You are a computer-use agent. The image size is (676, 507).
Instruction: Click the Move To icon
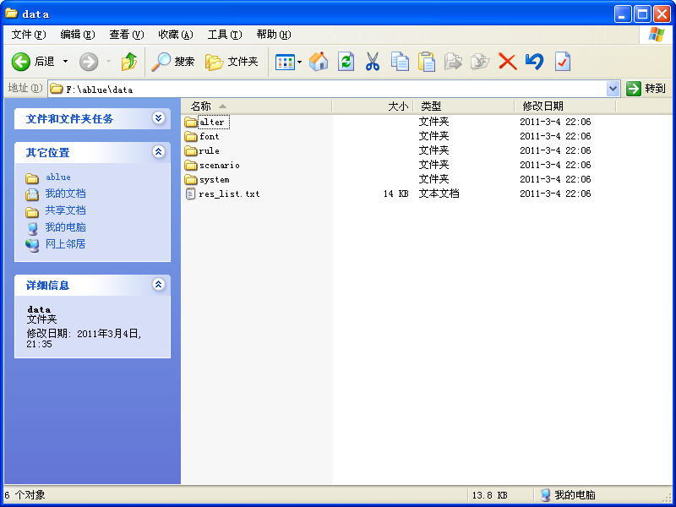coord(453,62)
